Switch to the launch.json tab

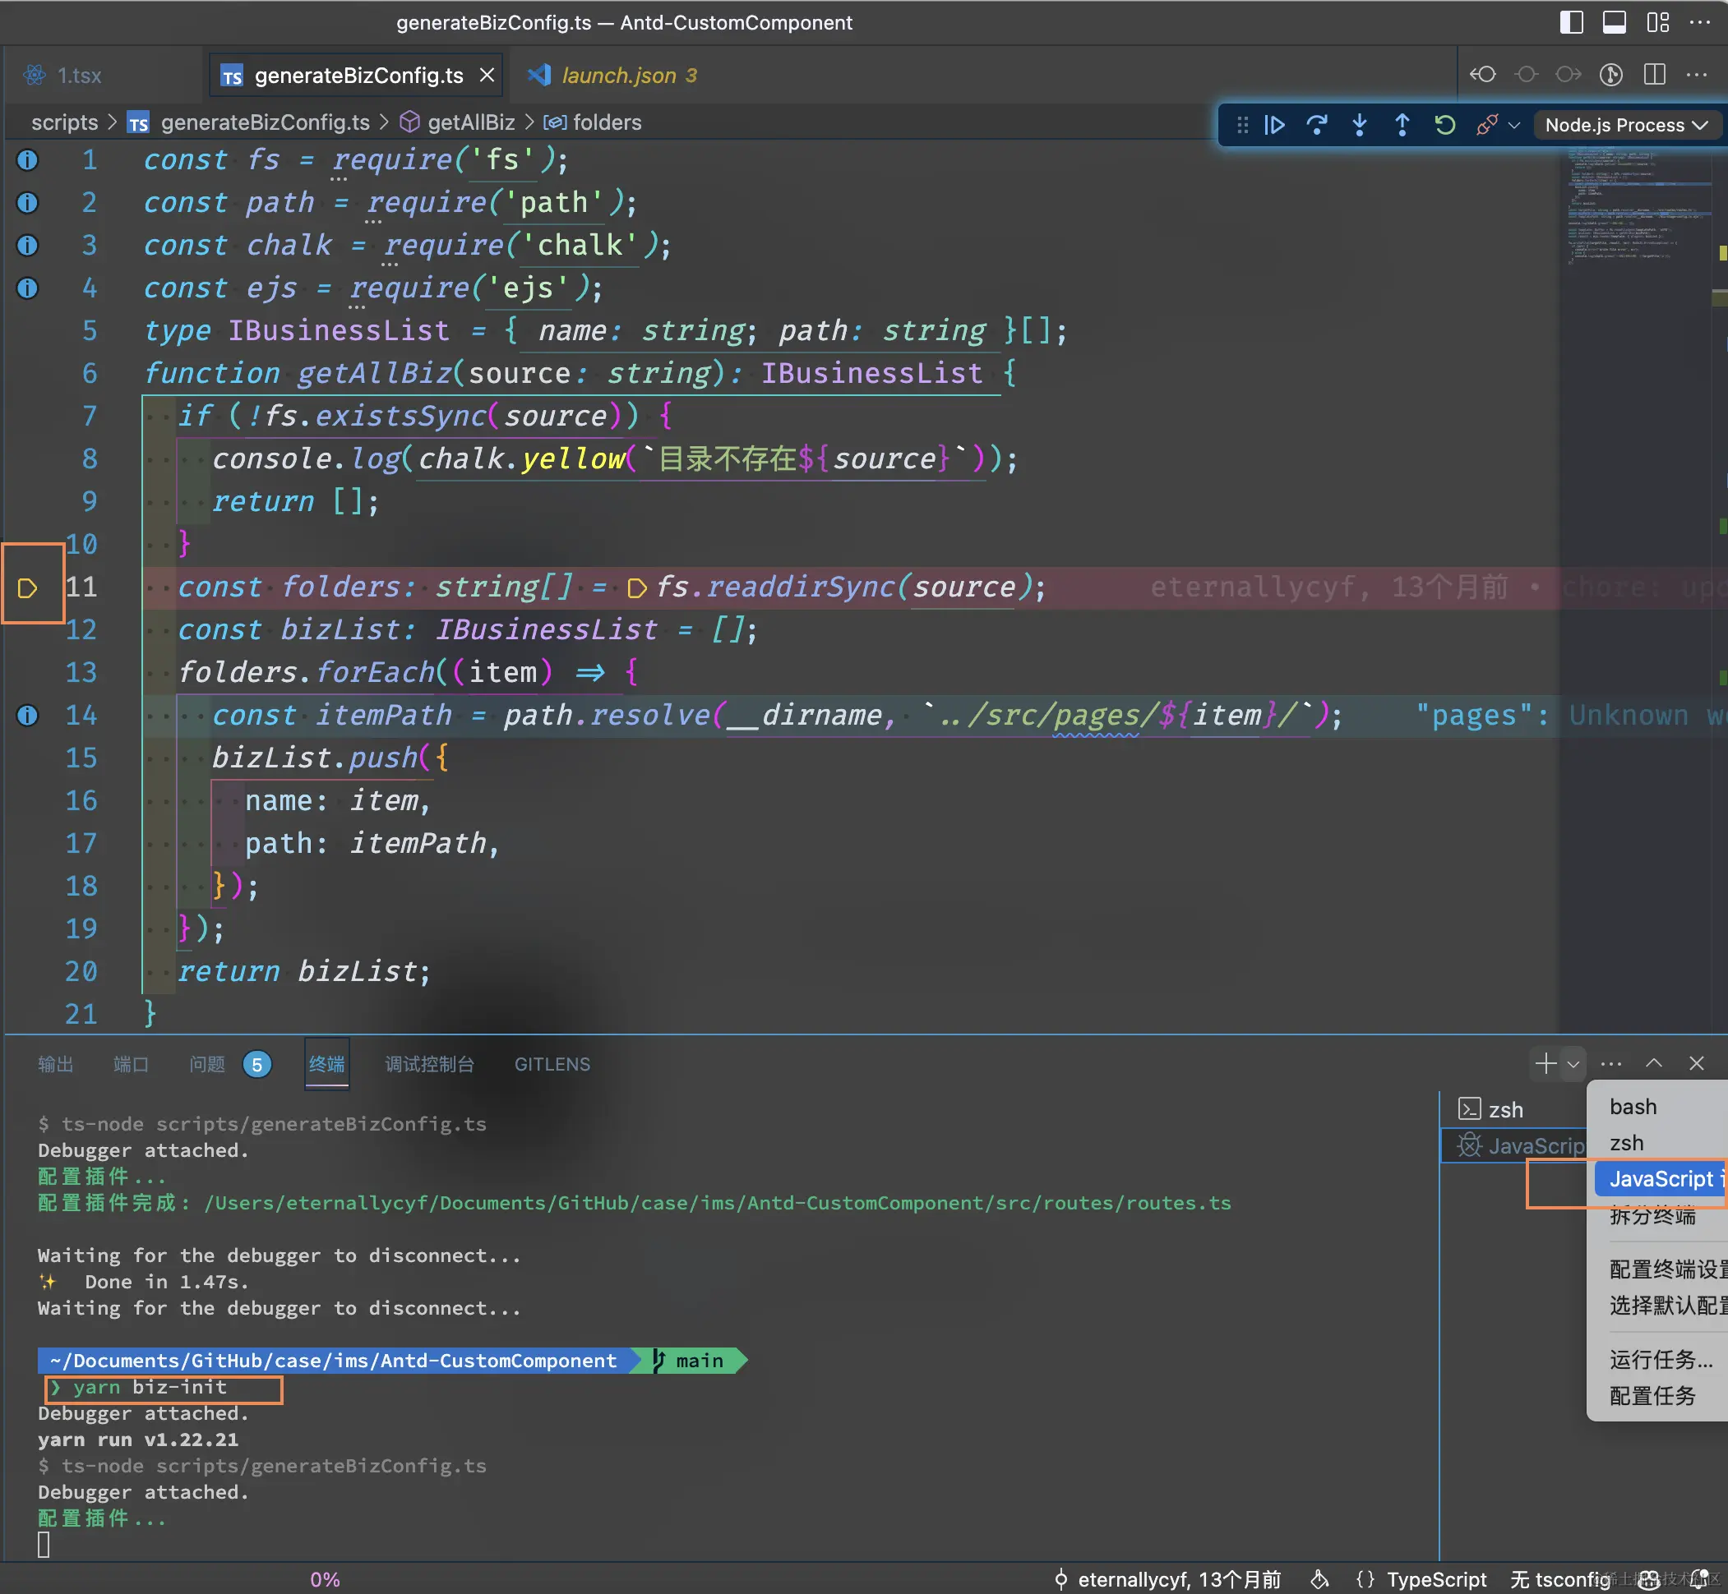pyautogui.click(x=619, y=75)
